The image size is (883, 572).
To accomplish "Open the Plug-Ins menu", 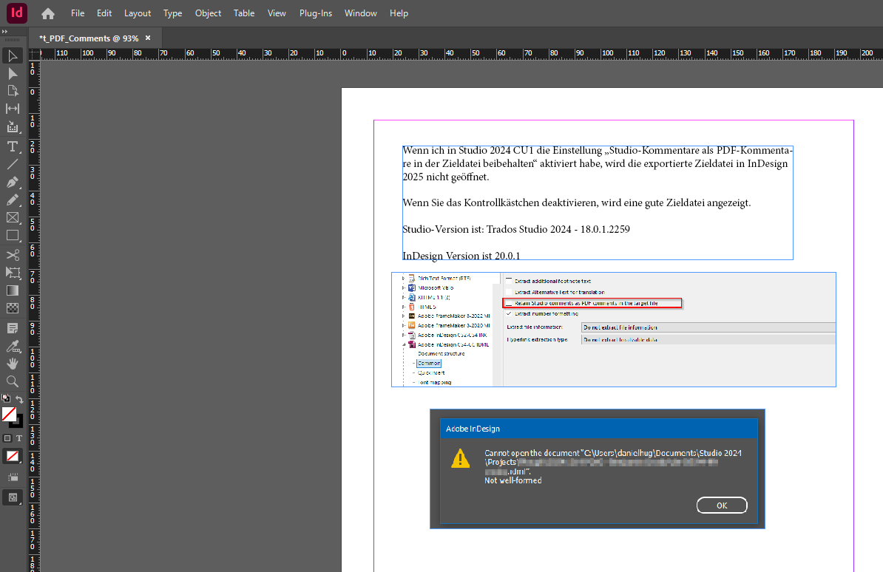I will click(315, 13).
